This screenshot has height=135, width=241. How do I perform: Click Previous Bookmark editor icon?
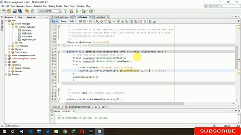[x=118, y=21]
